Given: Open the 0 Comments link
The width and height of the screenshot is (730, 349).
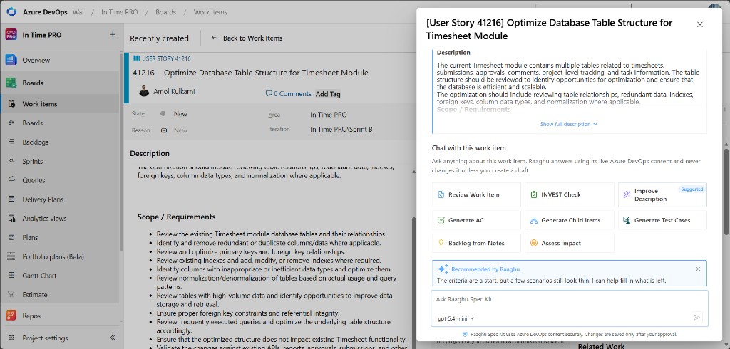Looking at the screenshot, I should [x=288, y=93].
